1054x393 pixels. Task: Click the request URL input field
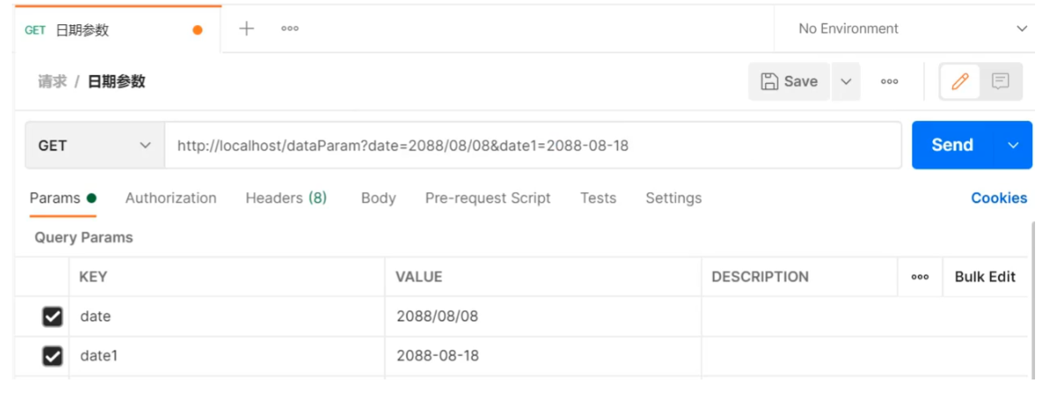533,145
